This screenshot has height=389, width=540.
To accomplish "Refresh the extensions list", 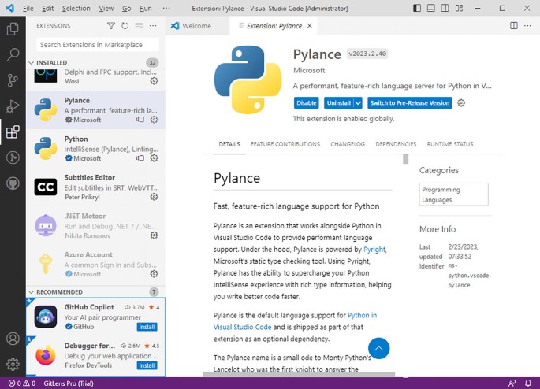I will [125, 26].
